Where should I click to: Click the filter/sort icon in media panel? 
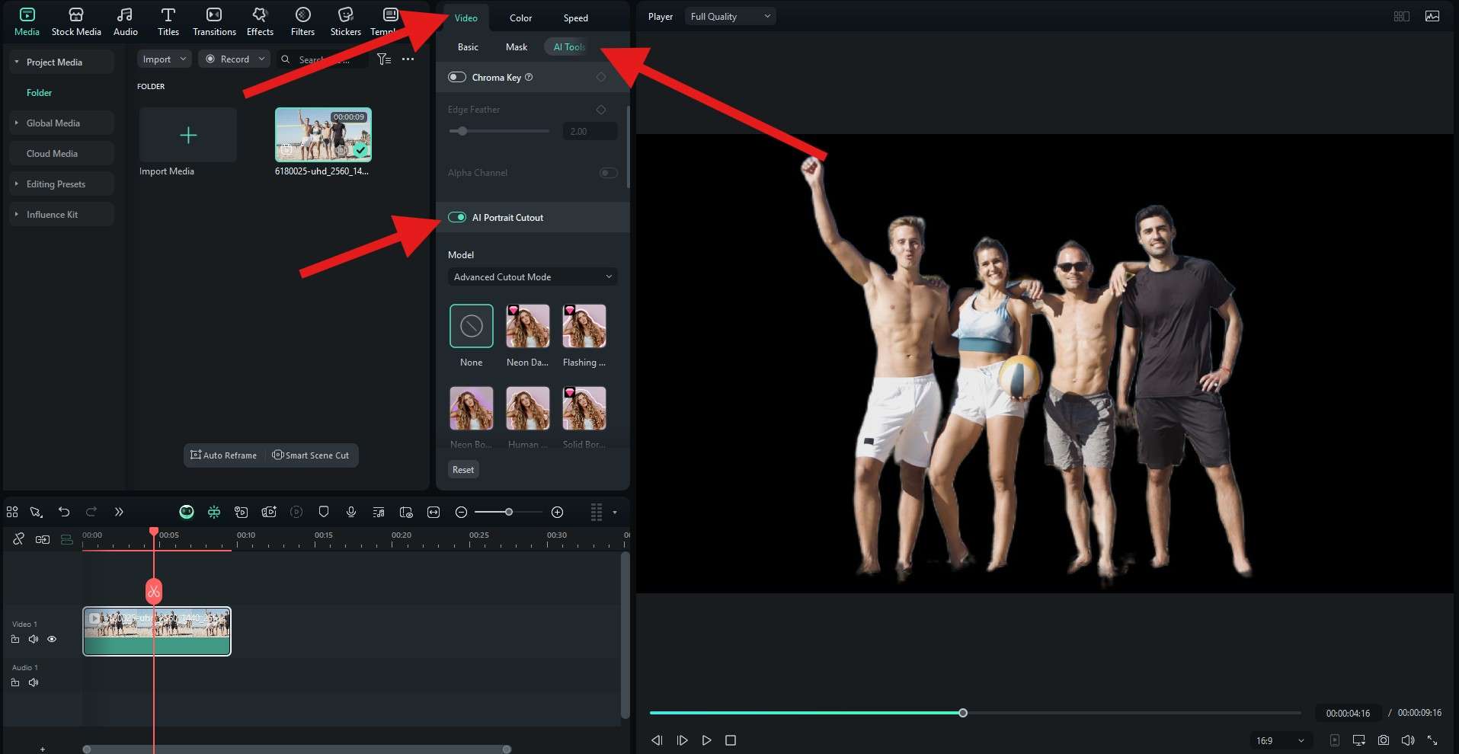click(384, 59)
